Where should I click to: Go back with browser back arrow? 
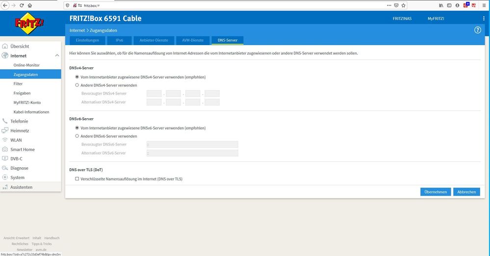click(5, 5)
